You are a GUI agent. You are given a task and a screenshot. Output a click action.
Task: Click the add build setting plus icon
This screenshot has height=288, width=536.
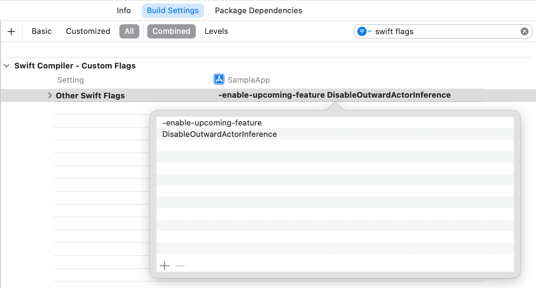(11, 31)
